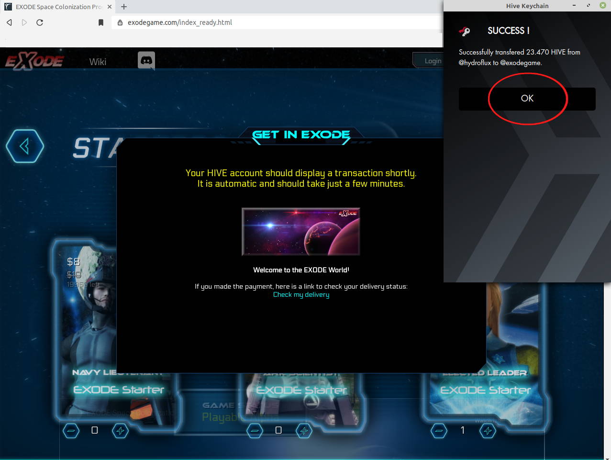Open the Wiki page link
Viewport: 611px width, 460px height.
pyautogui.click(x=98, y=62)
